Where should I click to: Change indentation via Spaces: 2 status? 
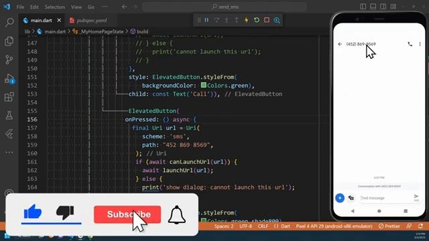[224, 226]
